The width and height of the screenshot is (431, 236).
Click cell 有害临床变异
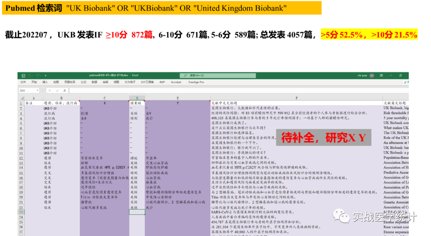tap(105, 158)
